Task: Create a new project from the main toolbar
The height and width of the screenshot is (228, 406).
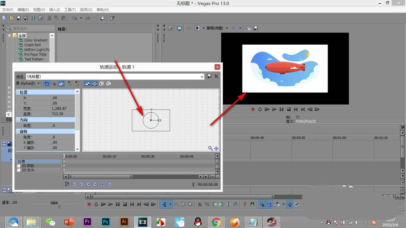Action: pos(4,18)
